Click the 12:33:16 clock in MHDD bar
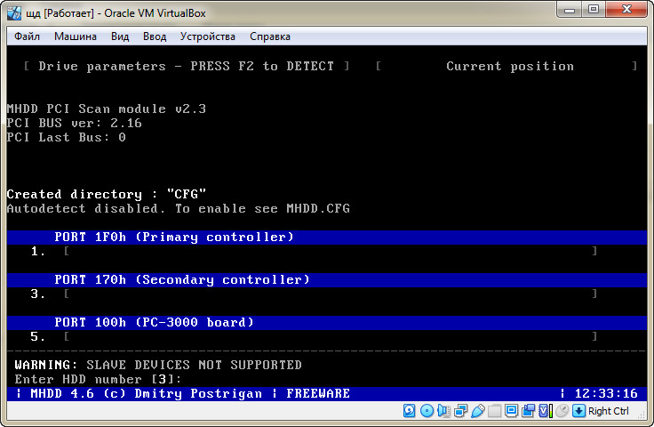654x427 pixels. 606,393
